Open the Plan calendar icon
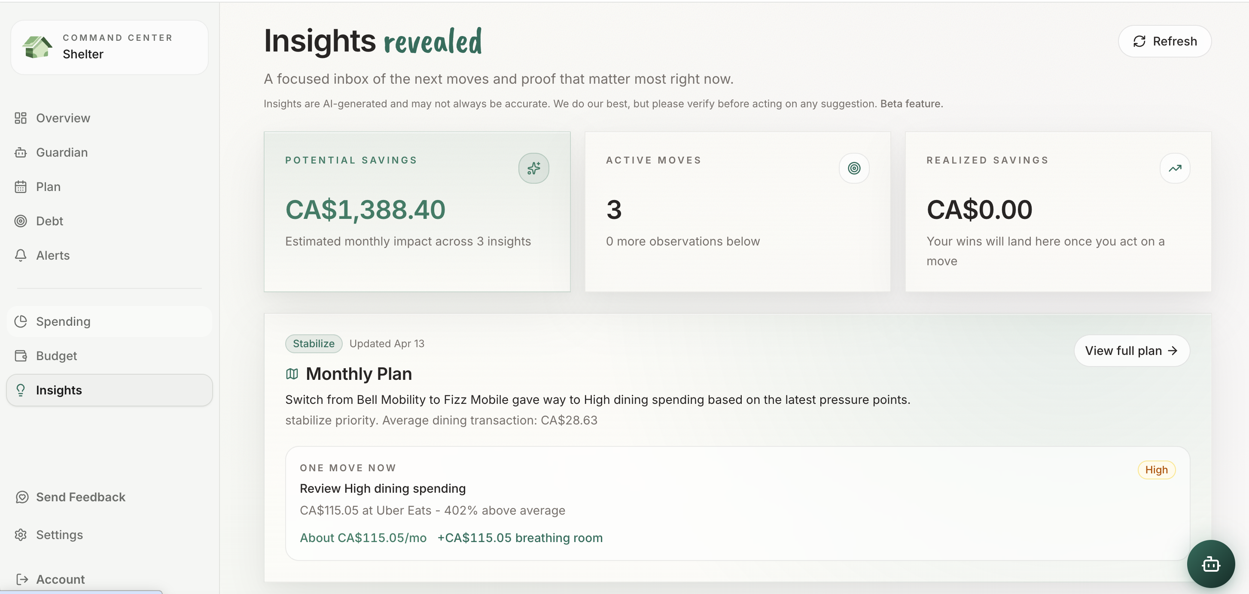The height and width of the screenshot is (594, 1249). coord(20,187)
